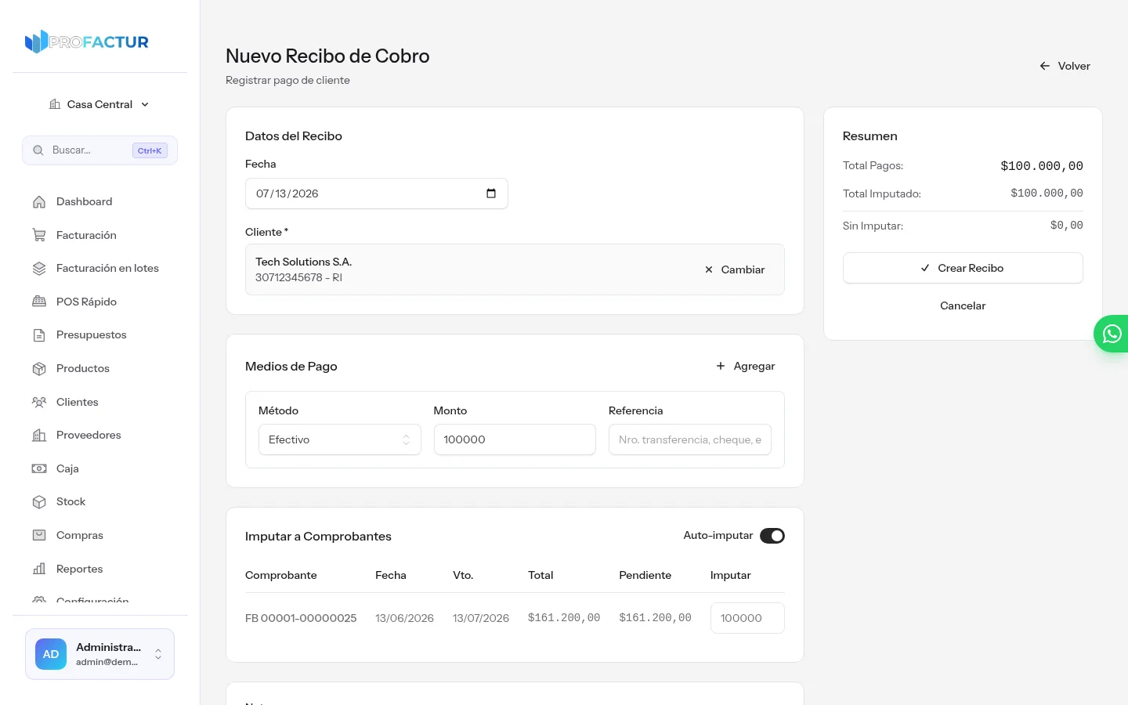Click the Tech Solutions S.A. client name
This screenshot has width=1128, height=705.
(x=303, y=262)
